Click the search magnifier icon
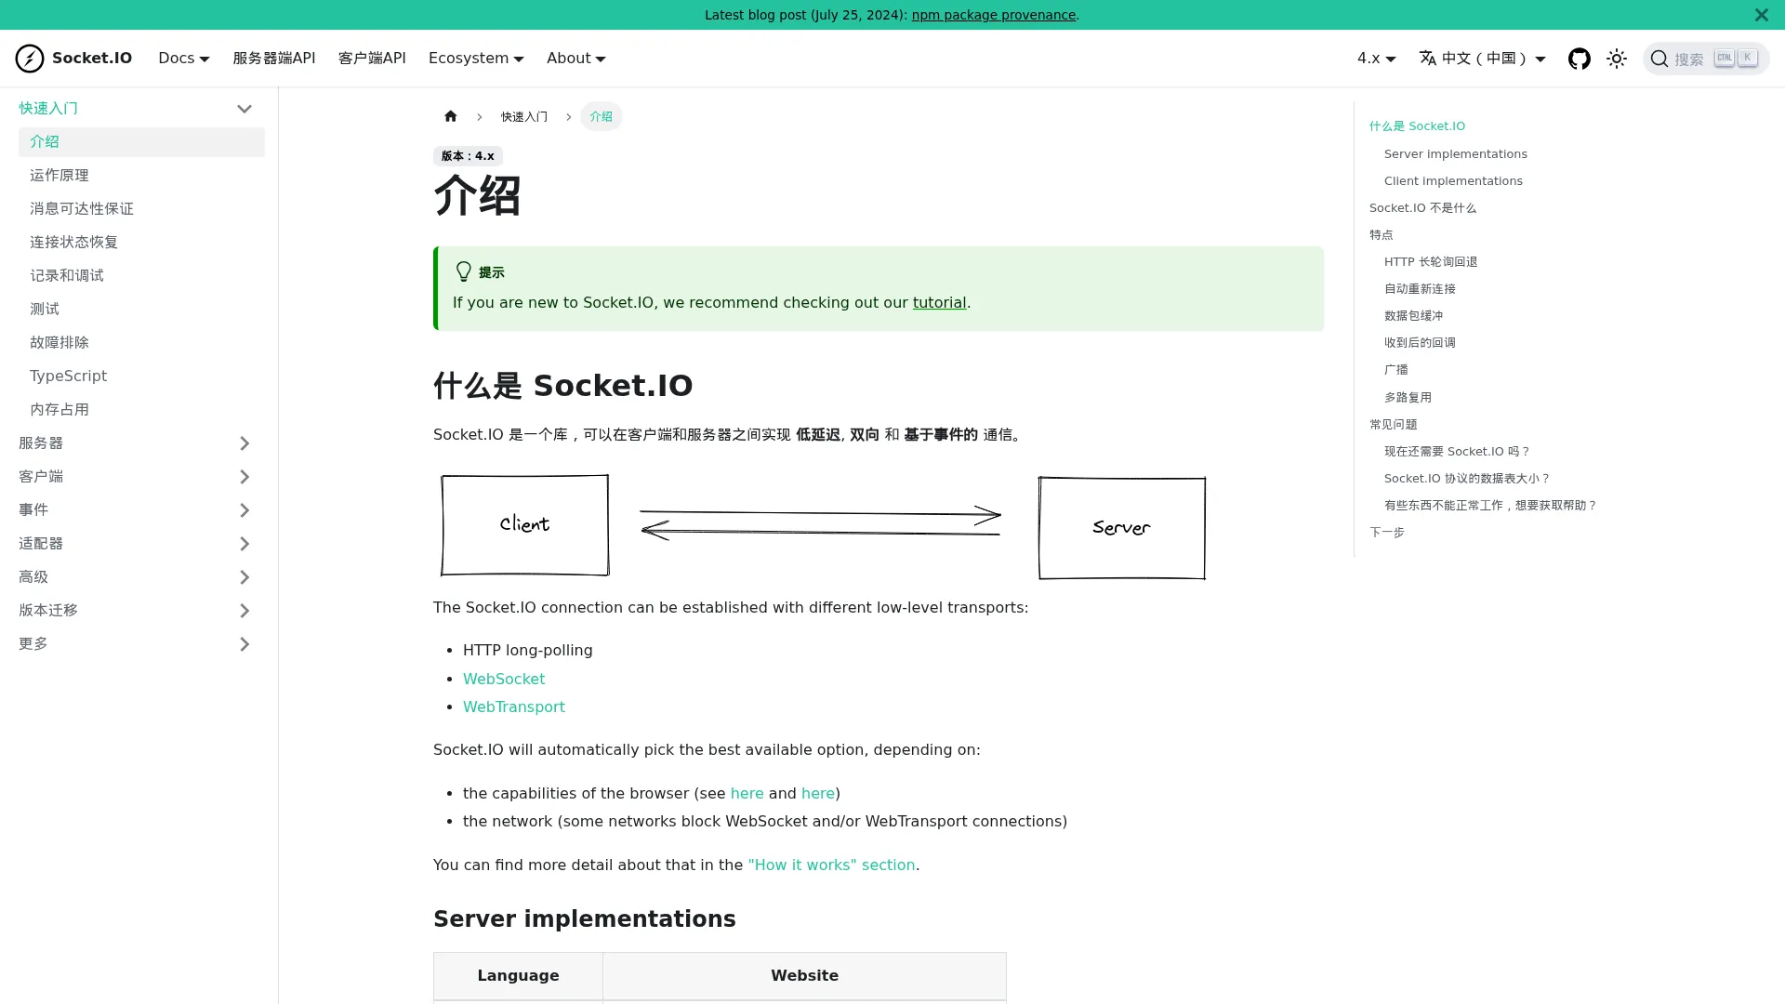The width and height of the screenshot is (1785, 1004). pos(1659,59)
